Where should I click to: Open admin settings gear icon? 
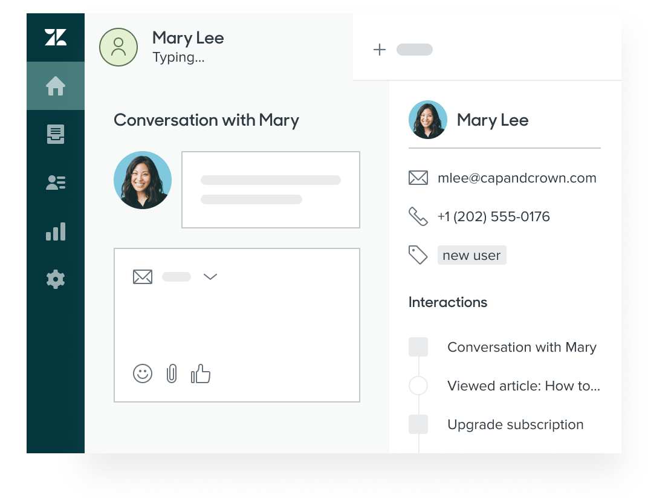(x=56, y=279)
